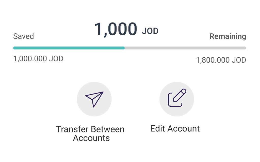Click the right end of teal progress fill
This screenshot has width=260, height=162.
(123, 48)
